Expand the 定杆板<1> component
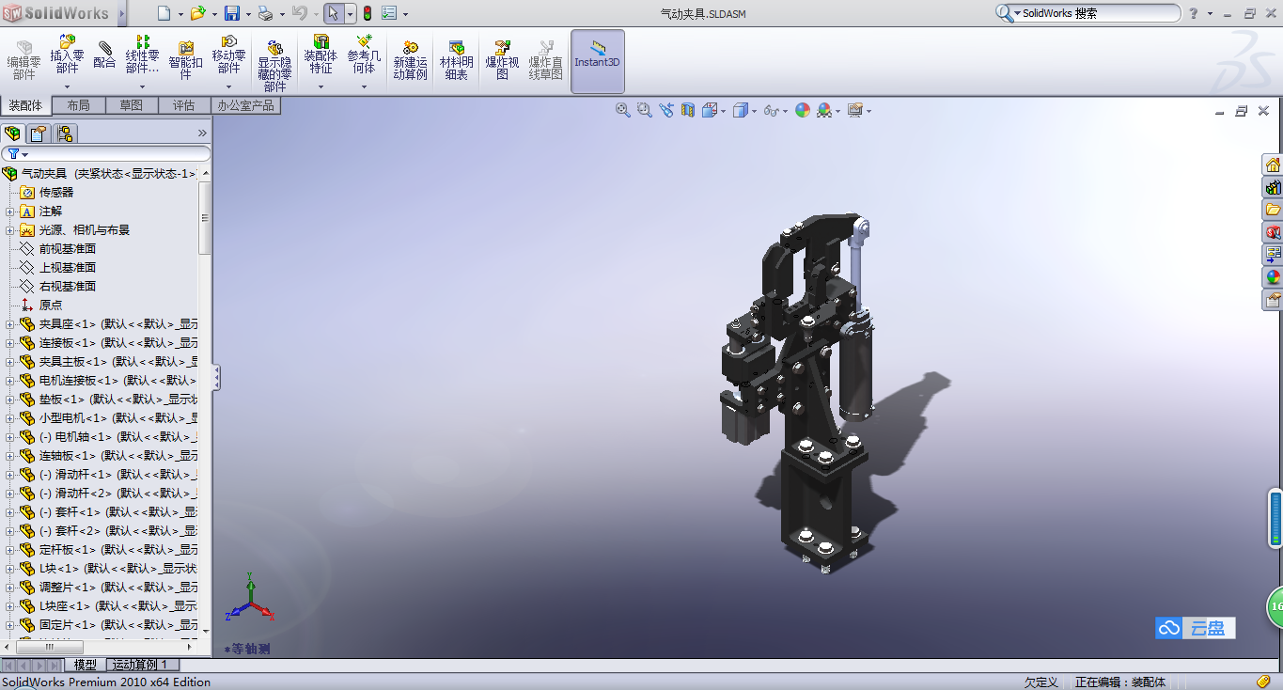1283x690 pixels. point(10,549)
